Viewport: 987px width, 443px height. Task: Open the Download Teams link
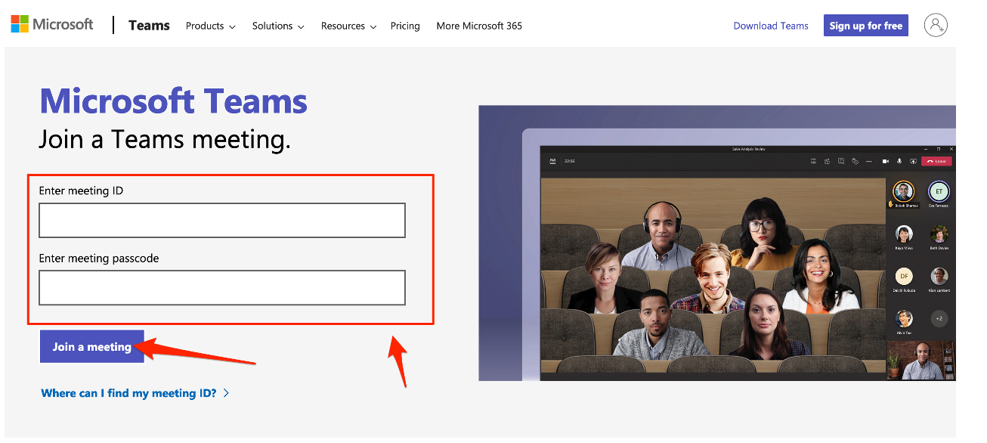click(x=770, y=25)
